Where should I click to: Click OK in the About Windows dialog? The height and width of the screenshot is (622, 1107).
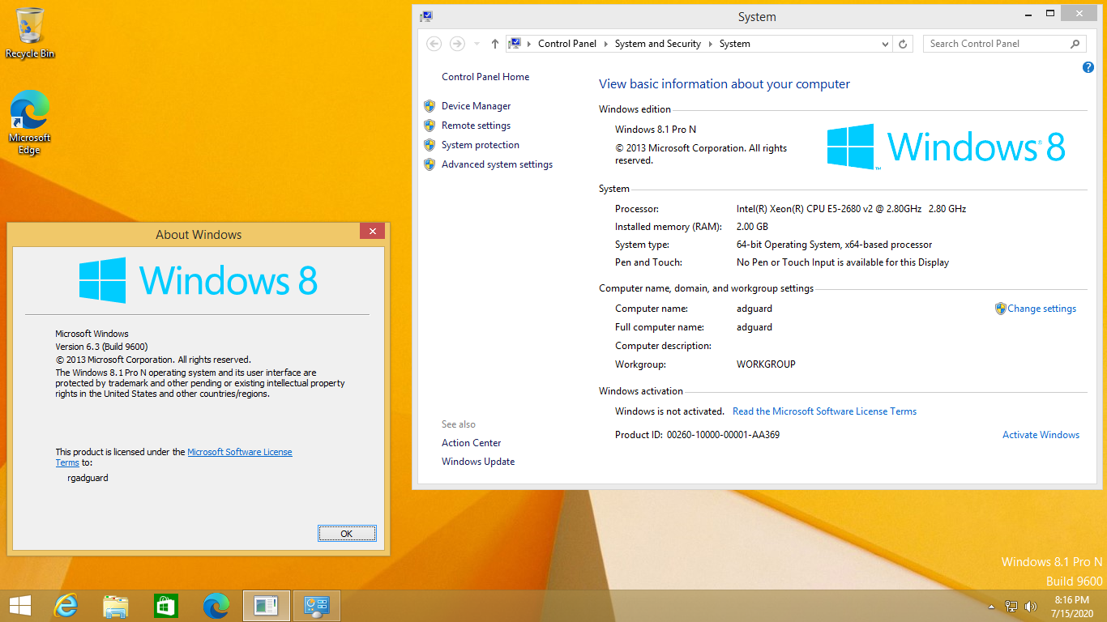pos(347,533)
